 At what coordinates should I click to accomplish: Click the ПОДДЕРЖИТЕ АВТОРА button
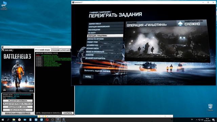coord(18,107)
